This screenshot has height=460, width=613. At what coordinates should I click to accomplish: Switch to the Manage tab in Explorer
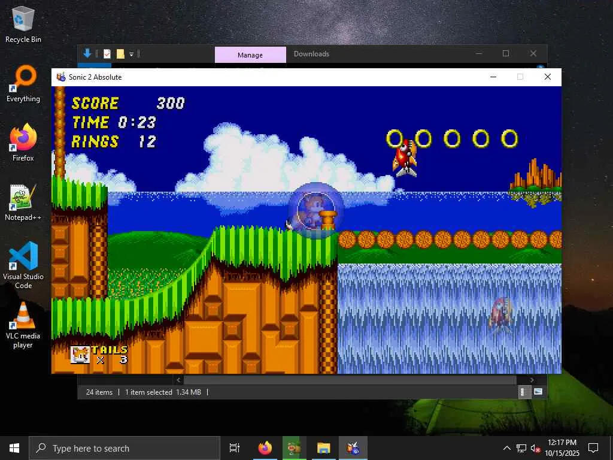[x=250, y=55]
